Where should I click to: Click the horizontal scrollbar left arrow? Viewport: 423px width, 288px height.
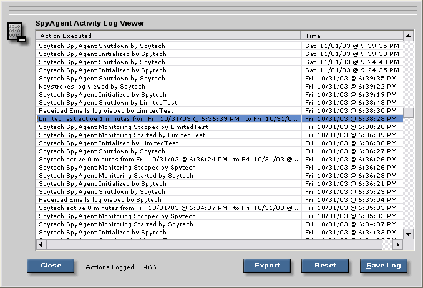[41, 245]
